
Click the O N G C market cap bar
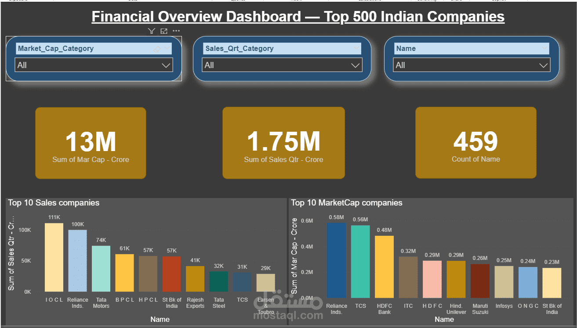(528, 282)
